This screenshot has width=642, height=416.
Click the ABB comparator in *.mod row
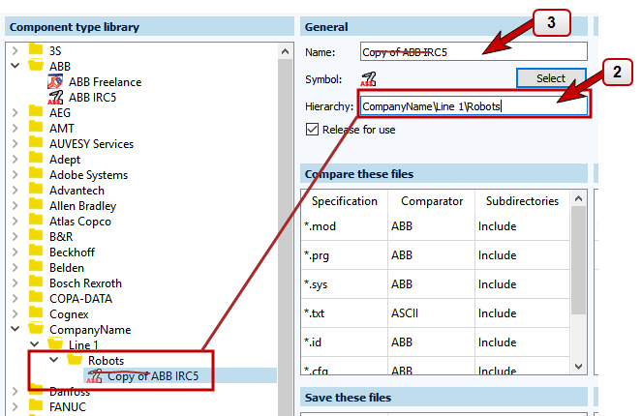tap(432, 226)
